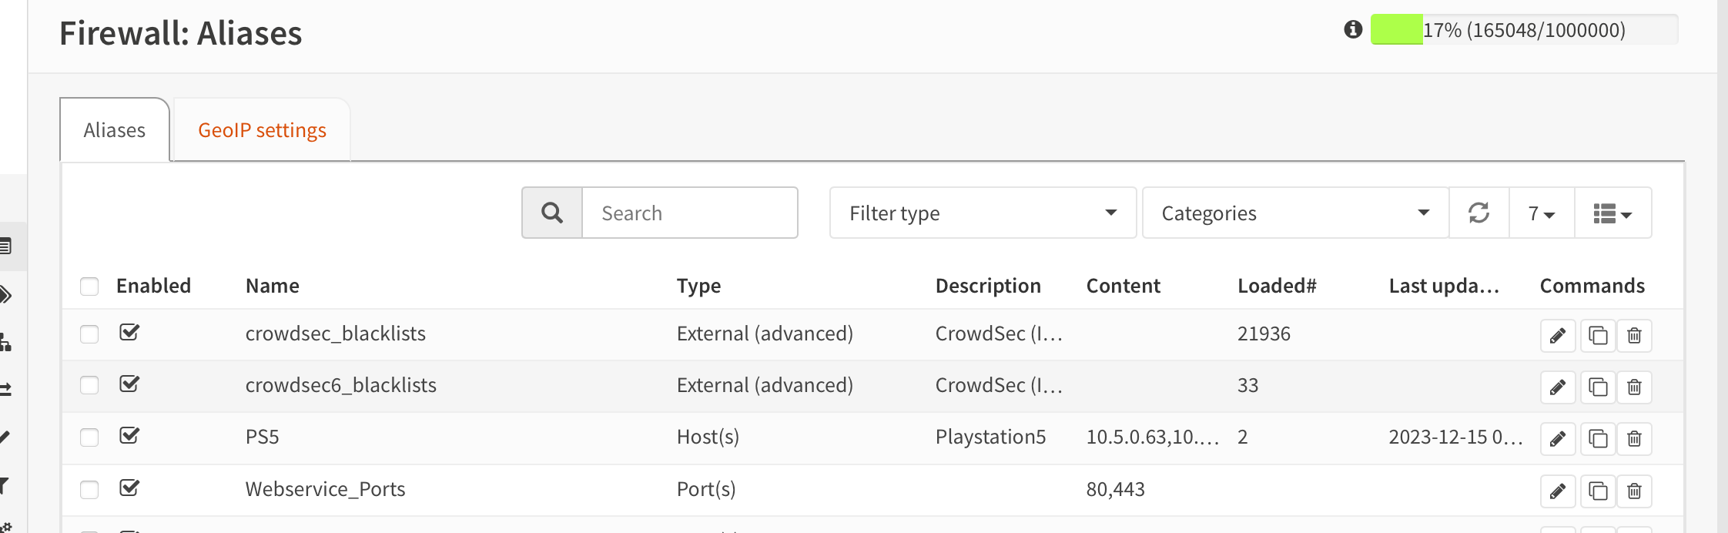Click the refresh aliases icon
Viewport: 1728px width, 533px height.
pos(1479,213)
